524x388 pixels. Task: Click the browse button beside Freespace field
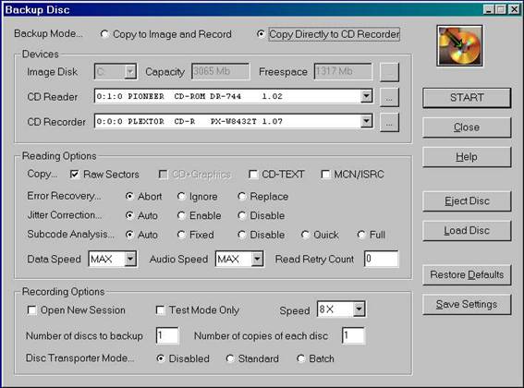[389, 72]
